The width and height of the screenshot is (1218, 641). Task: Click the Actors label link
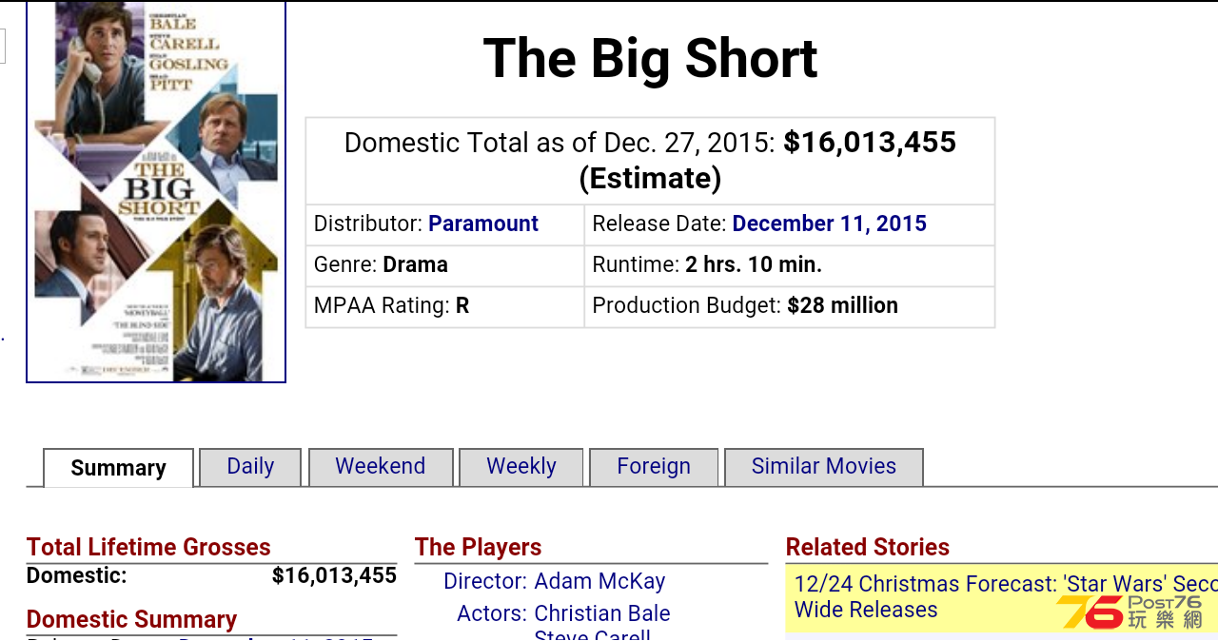492,613
